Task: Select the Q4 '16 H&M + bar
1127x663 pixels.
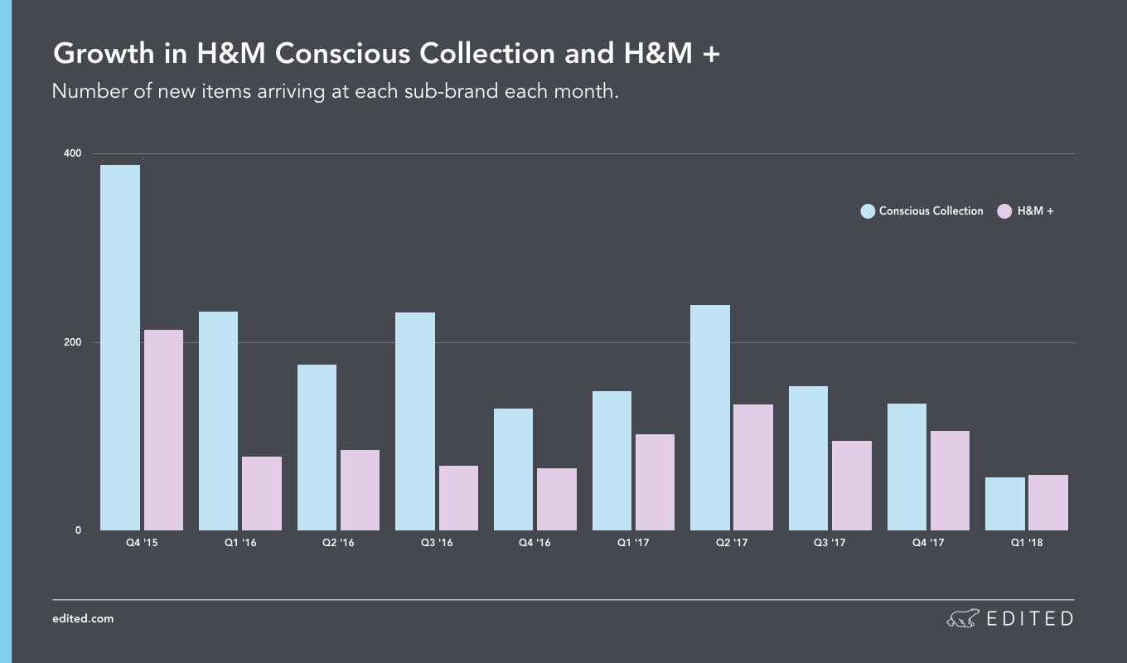Action: click(557, 500)
